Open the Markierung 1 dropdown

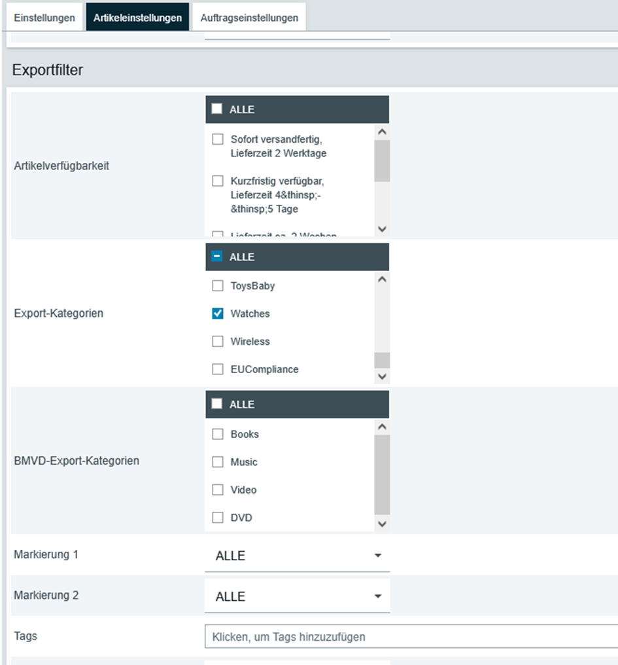click(x=297, y=556)
